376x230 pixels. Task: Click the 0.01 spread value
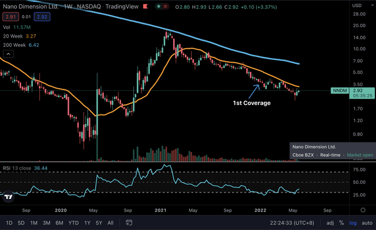click(x=26, y=17)
